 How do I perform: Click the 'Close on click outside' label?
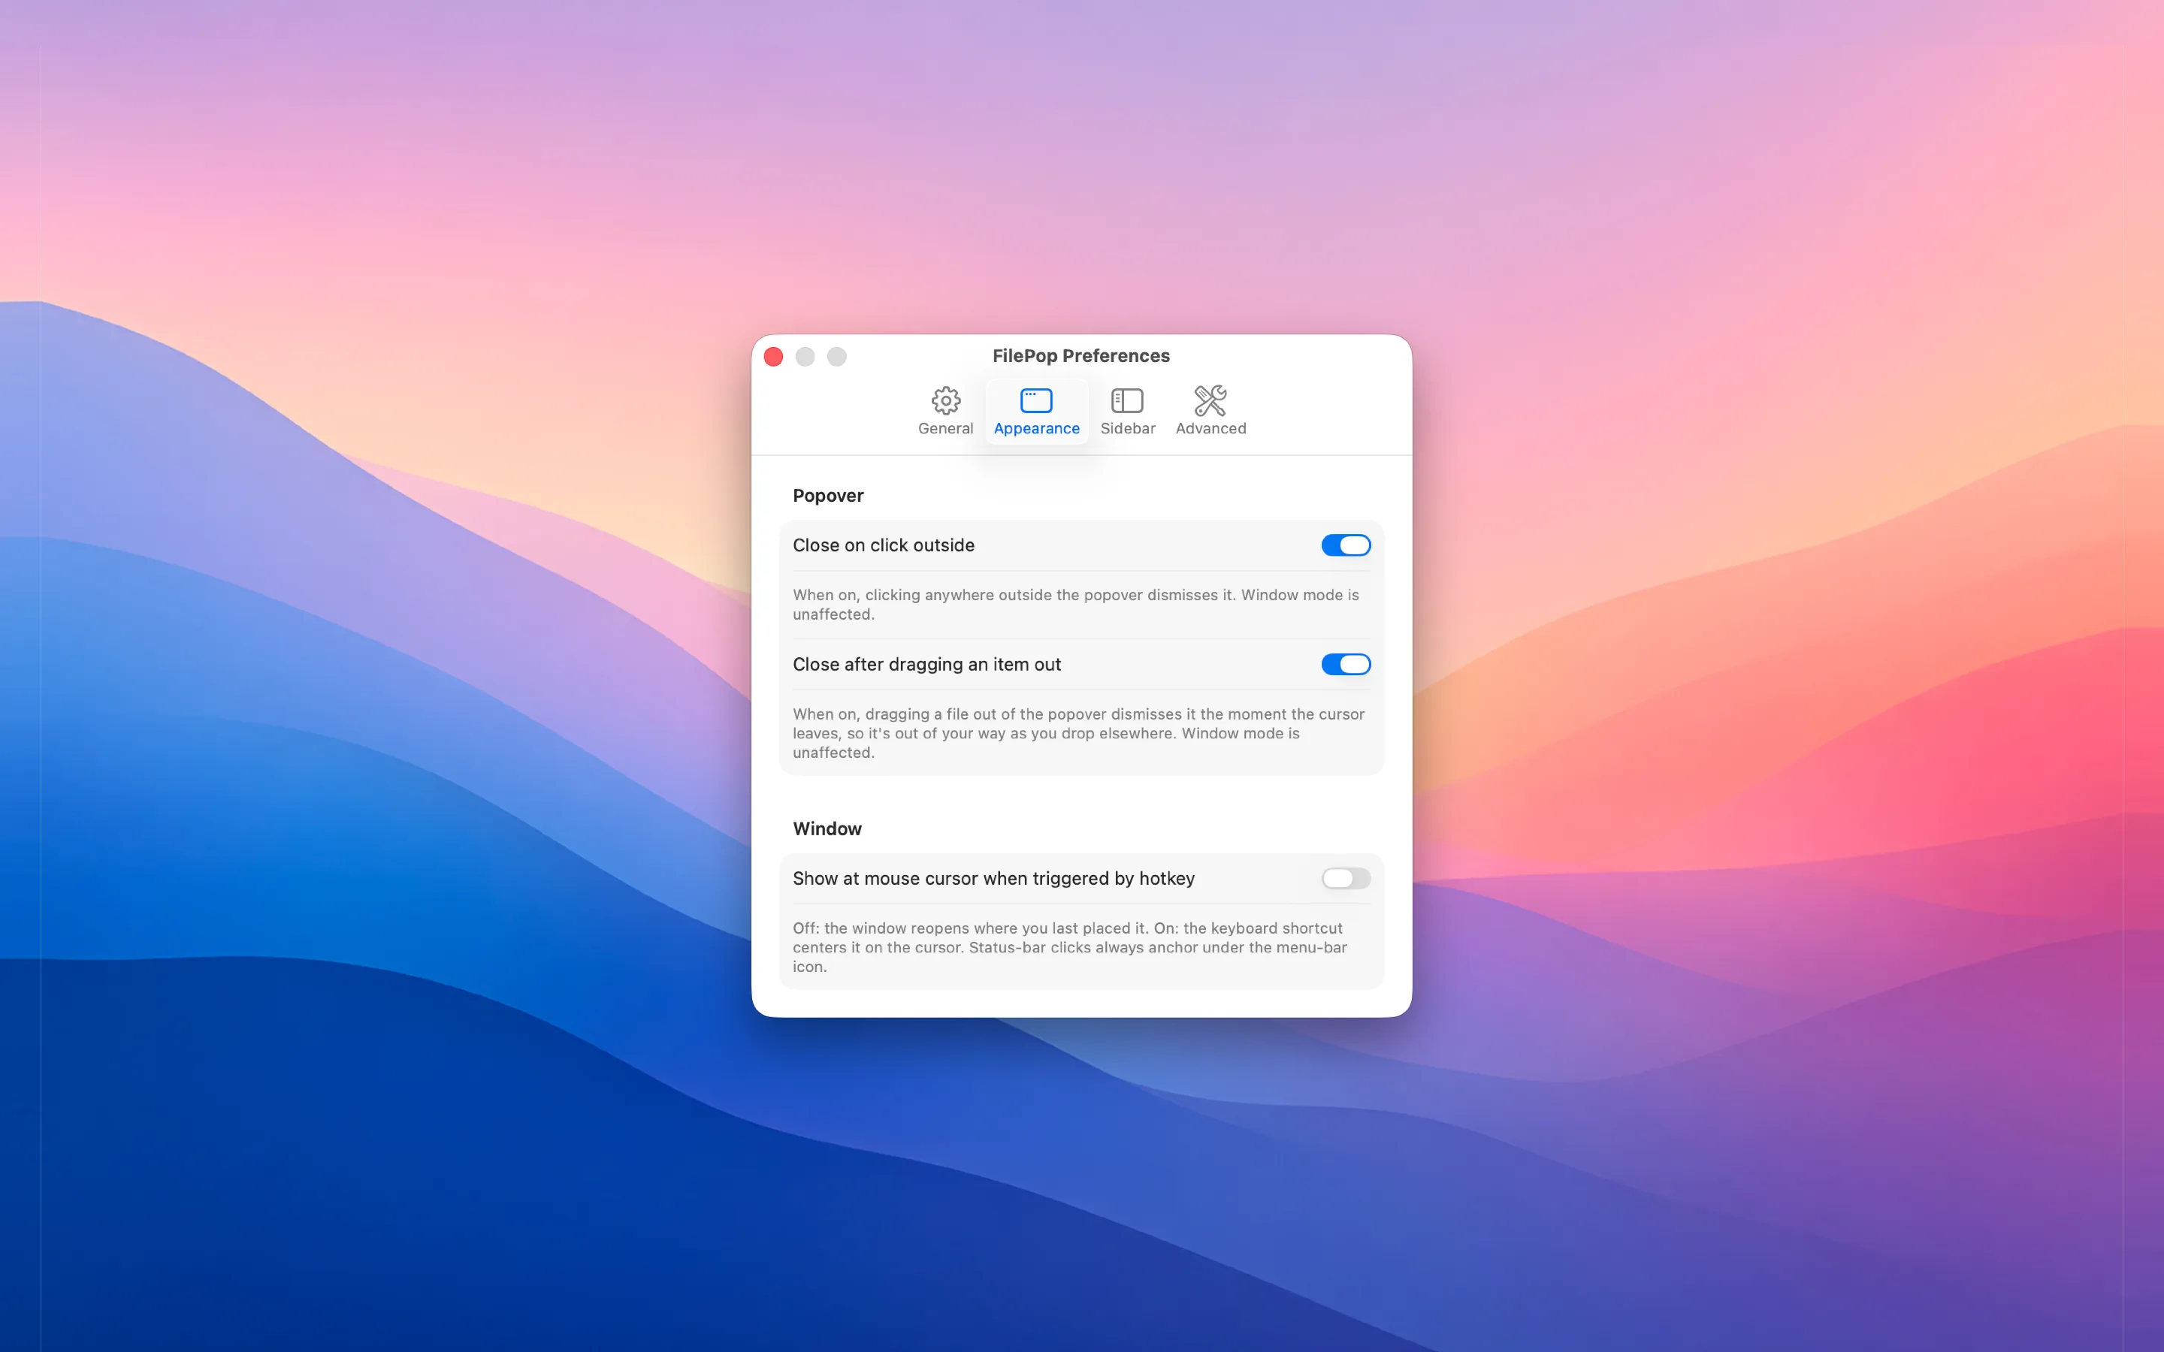click(884, 545)
